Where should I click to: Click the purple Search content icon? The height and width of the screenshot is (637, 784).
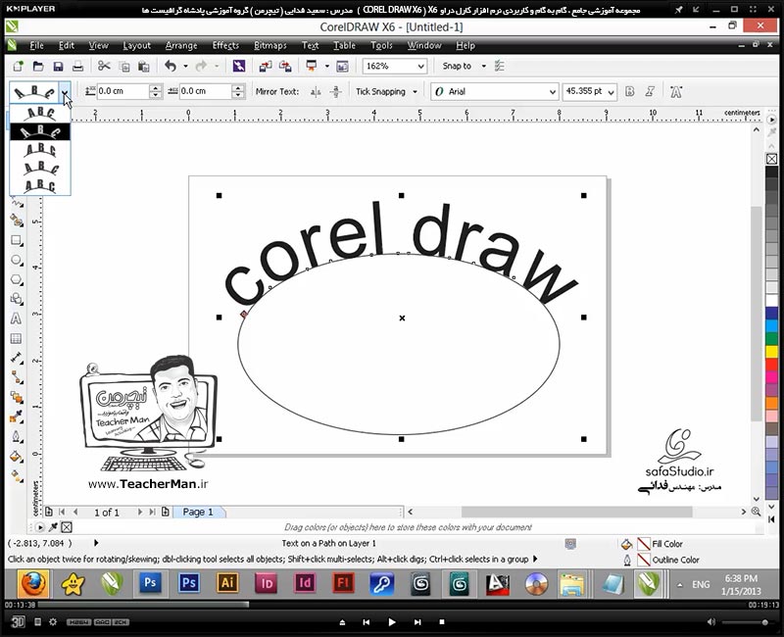(239, 66)
